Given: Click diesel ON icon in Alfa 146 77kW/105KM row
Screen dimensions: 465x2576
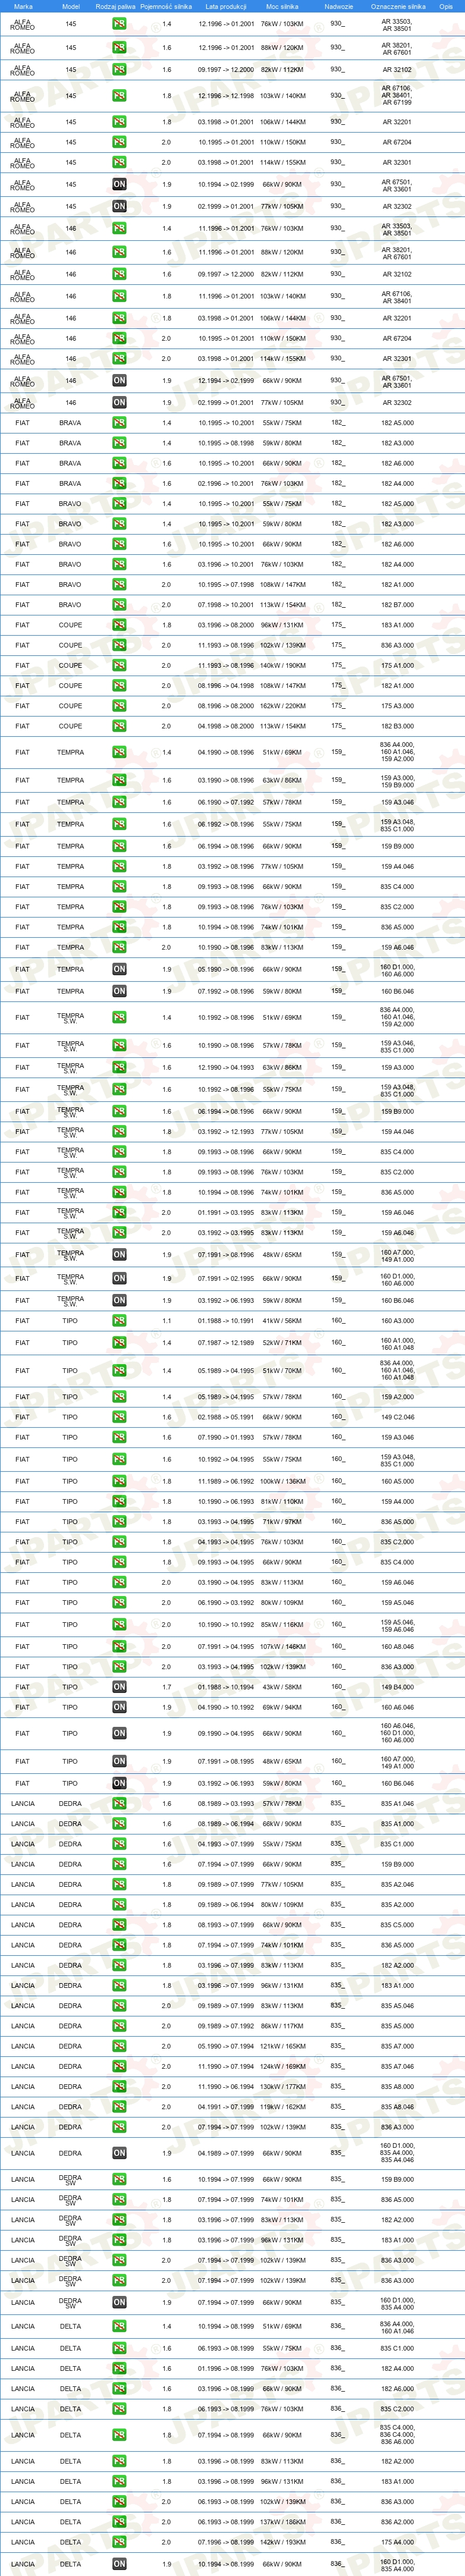Looking at the screenshot, I should click(119, 402).
